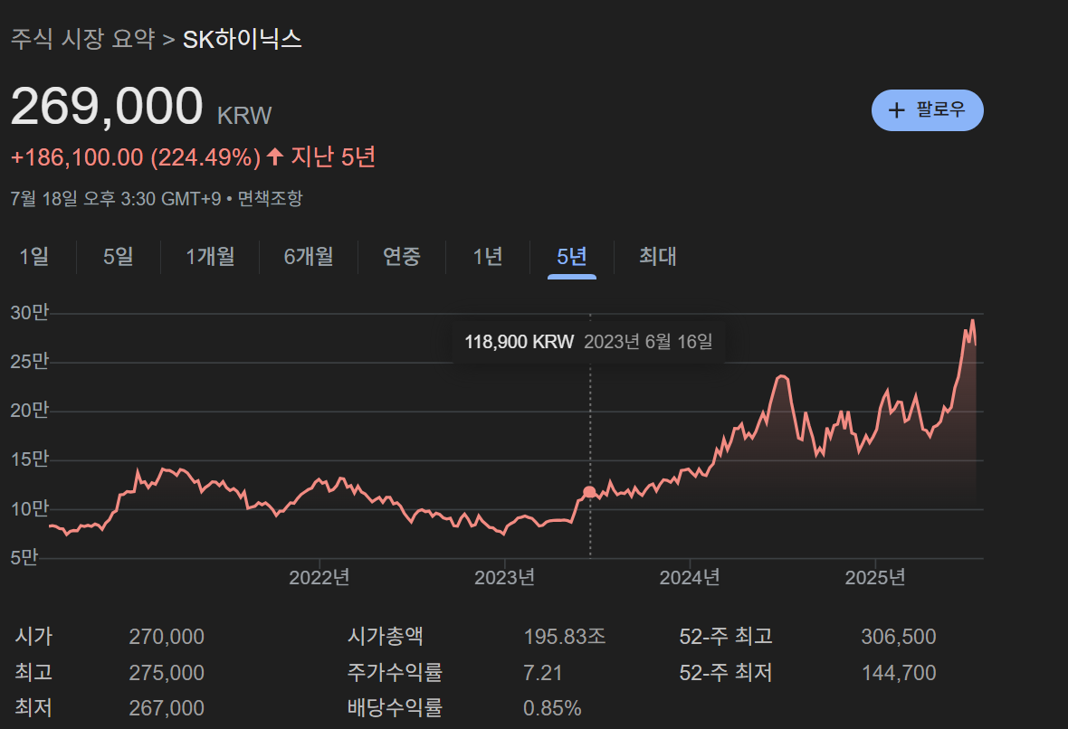Screen dimensions: 1068x729
Task: Click the 최고 value 275,000
Action: [x=167, y=673]
